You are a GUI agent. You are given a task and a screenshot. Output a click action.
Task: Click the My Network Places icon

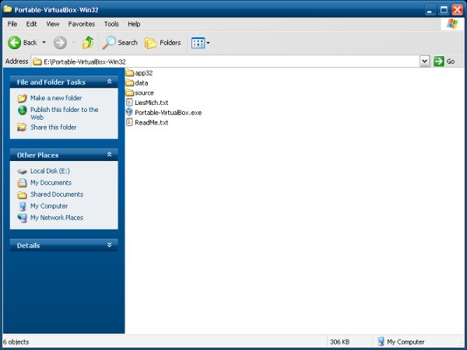[x=22, y=218]
